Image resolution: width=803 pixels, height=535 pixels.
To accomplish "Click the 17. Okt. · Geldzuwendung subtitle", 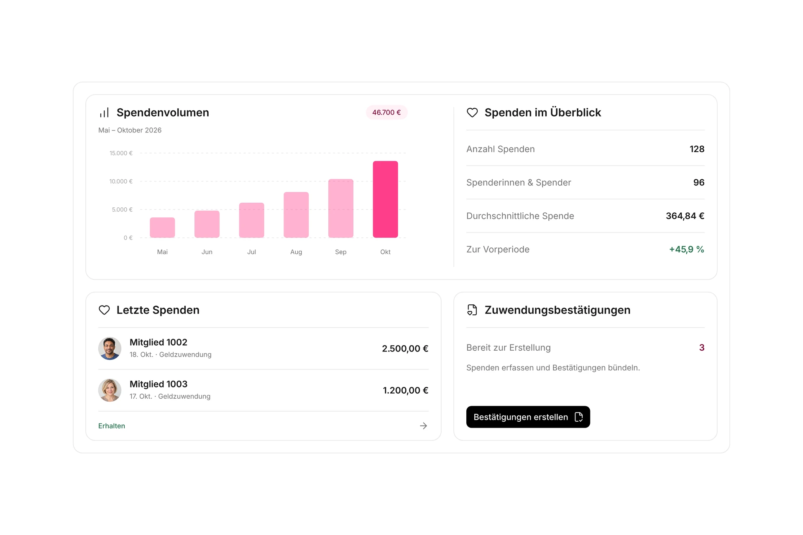I will click(170, 396).
